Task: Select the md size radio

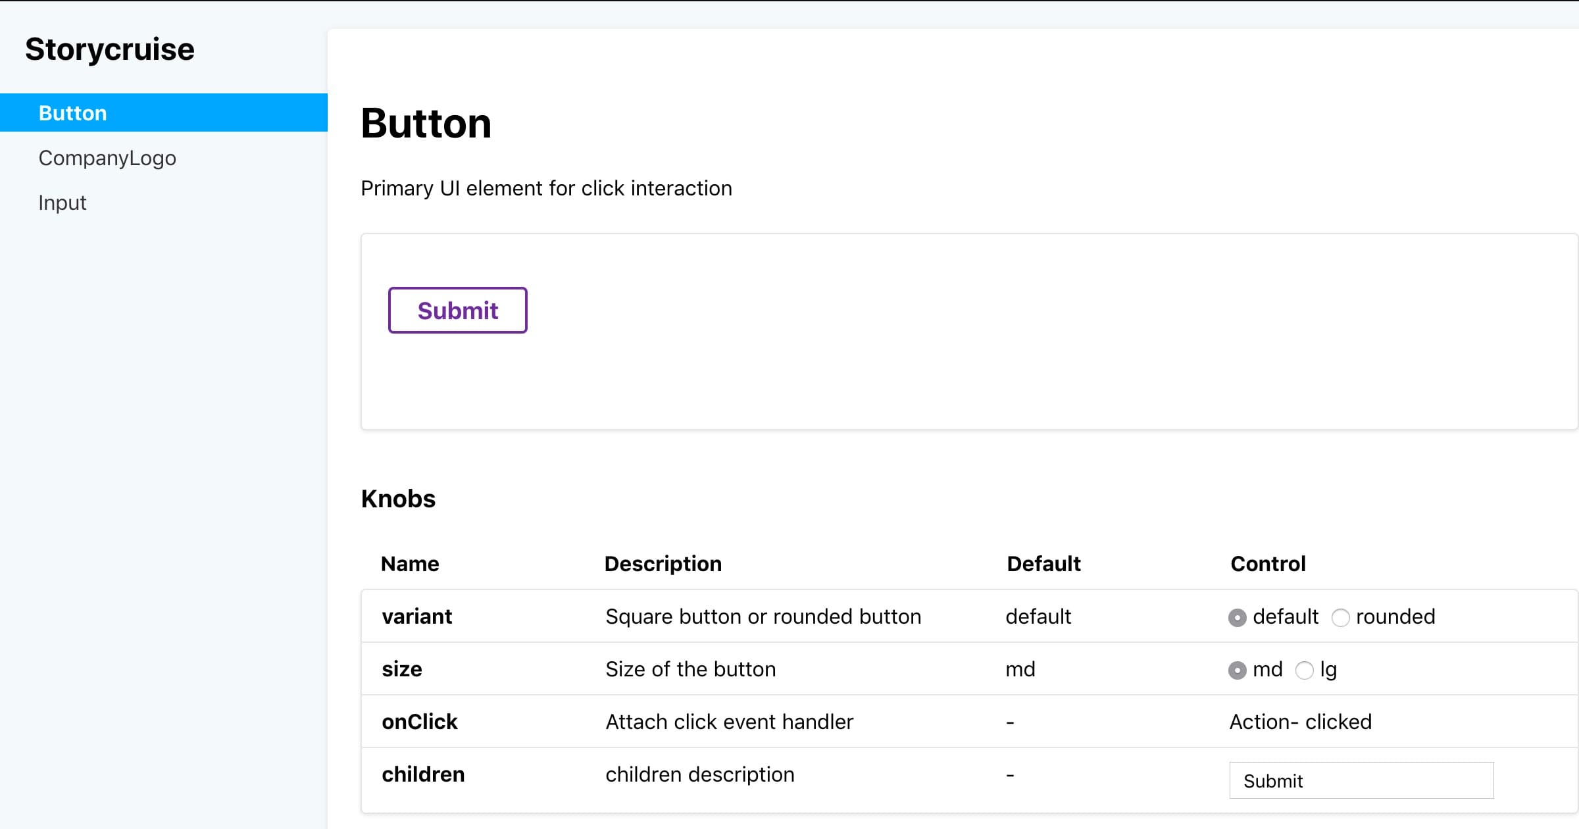Action: 1237,670
